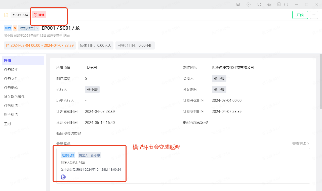
Task: Open the three-dot more options menu
Action: click(314, 15)
